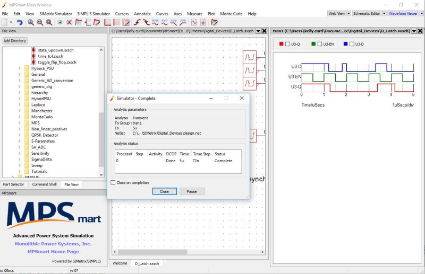Switch to the Command Shell tab
This screenshot has height=274, width=425.
(44, 184)
